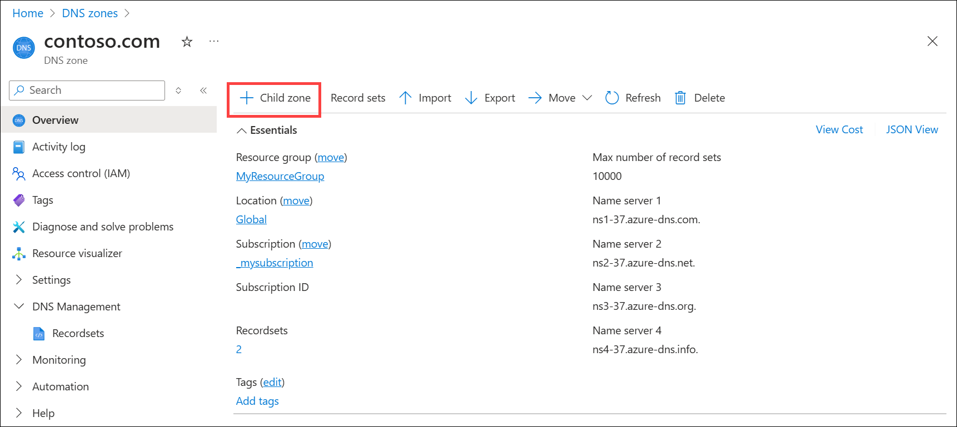Screen dimensions: 957x427
Task: Click the Child zone plus icon
Action: tap(246, 98)
